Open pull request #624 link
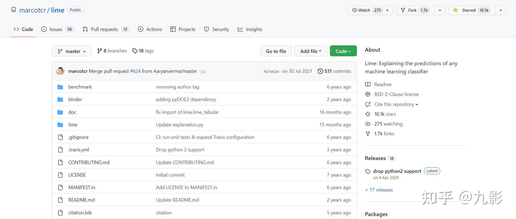The width and height of the screenshot is (516, 219). point(135,71)
